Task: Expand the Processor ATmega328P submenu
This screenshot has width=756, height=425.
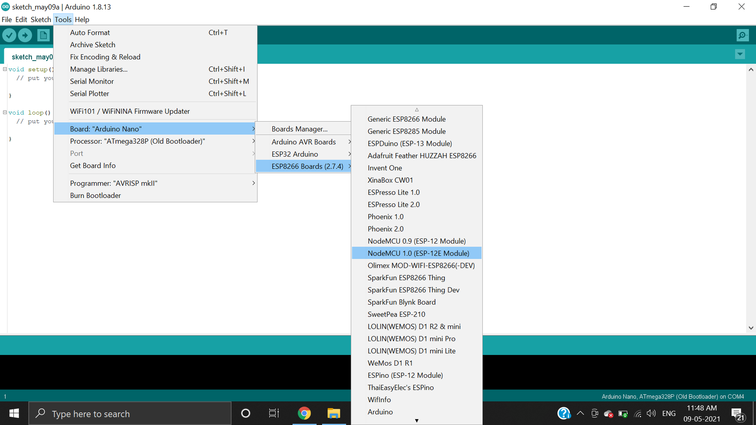Action: [137, 141]
